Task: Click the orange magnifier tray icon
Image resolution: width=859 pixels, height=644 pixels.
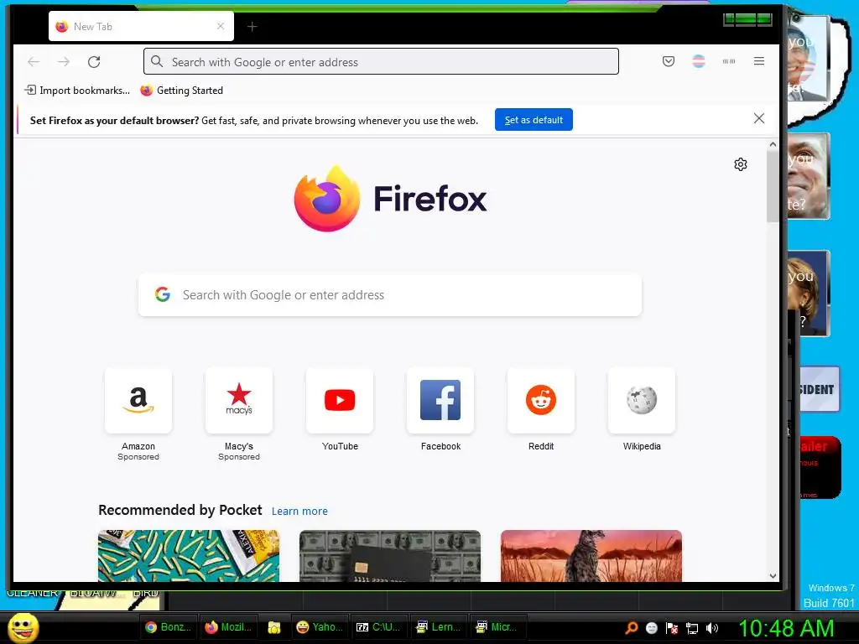Action: point(632,627)
